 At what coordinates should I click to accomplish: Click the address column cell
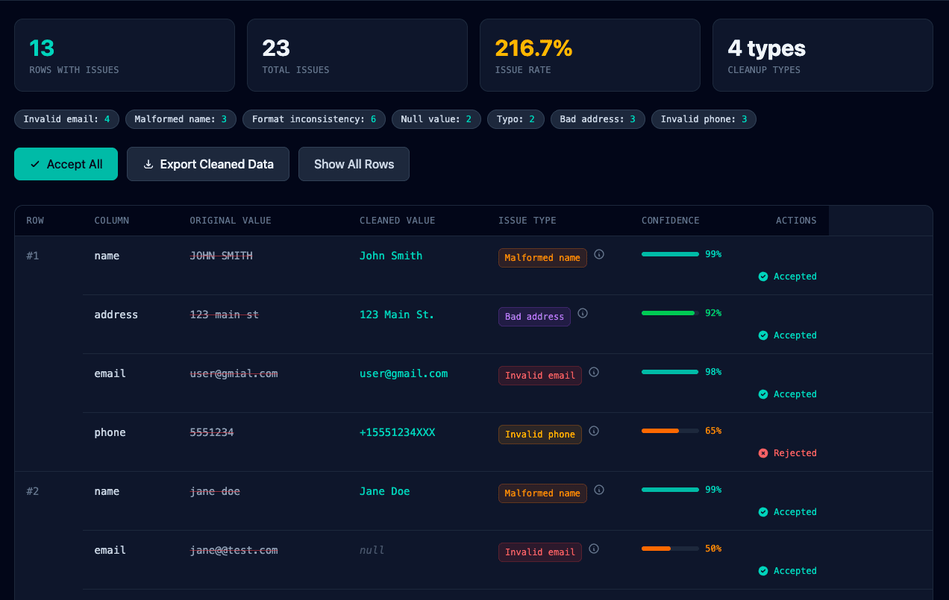click(x=116, y=315)
